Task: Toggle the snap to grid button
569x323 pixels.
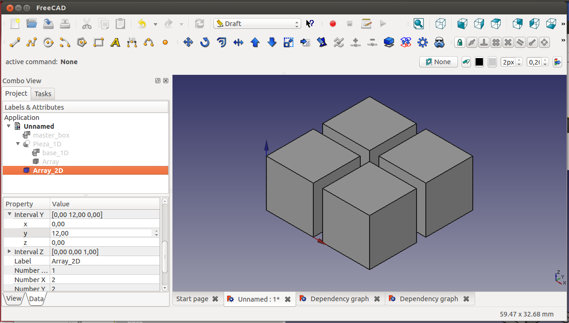Action: [496, 43]
